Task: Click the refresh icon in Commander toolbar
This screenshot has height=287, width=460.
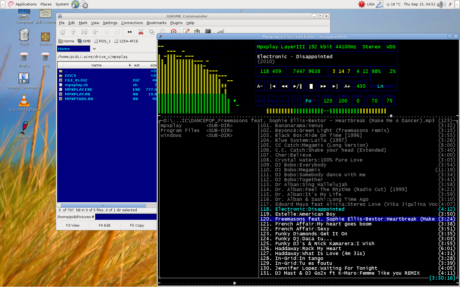Action: coord(62,32)
